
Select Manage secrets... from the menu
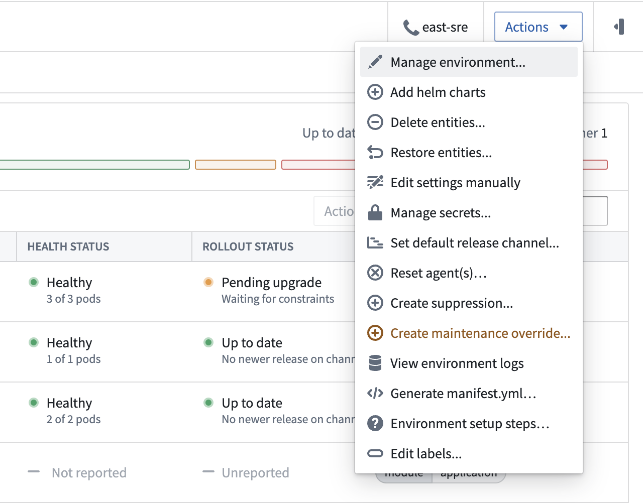click(x=469, y=212)
